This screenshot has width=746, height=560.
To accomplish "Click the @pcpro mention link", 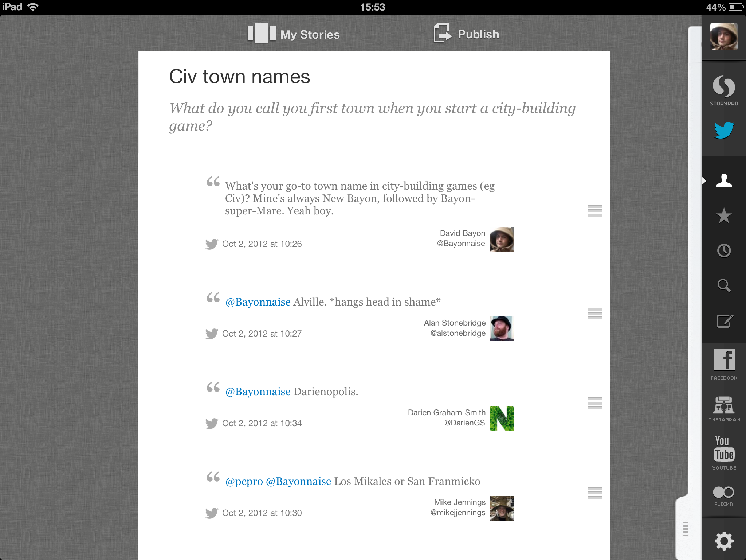I will [244, 481].
